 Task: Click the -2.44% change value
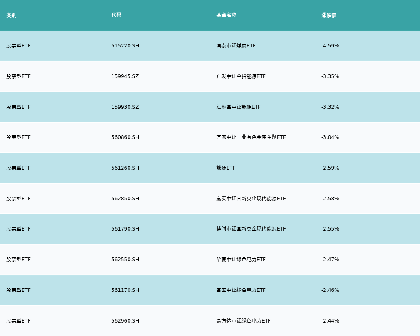pyautogui.click(x=330, y=321)
